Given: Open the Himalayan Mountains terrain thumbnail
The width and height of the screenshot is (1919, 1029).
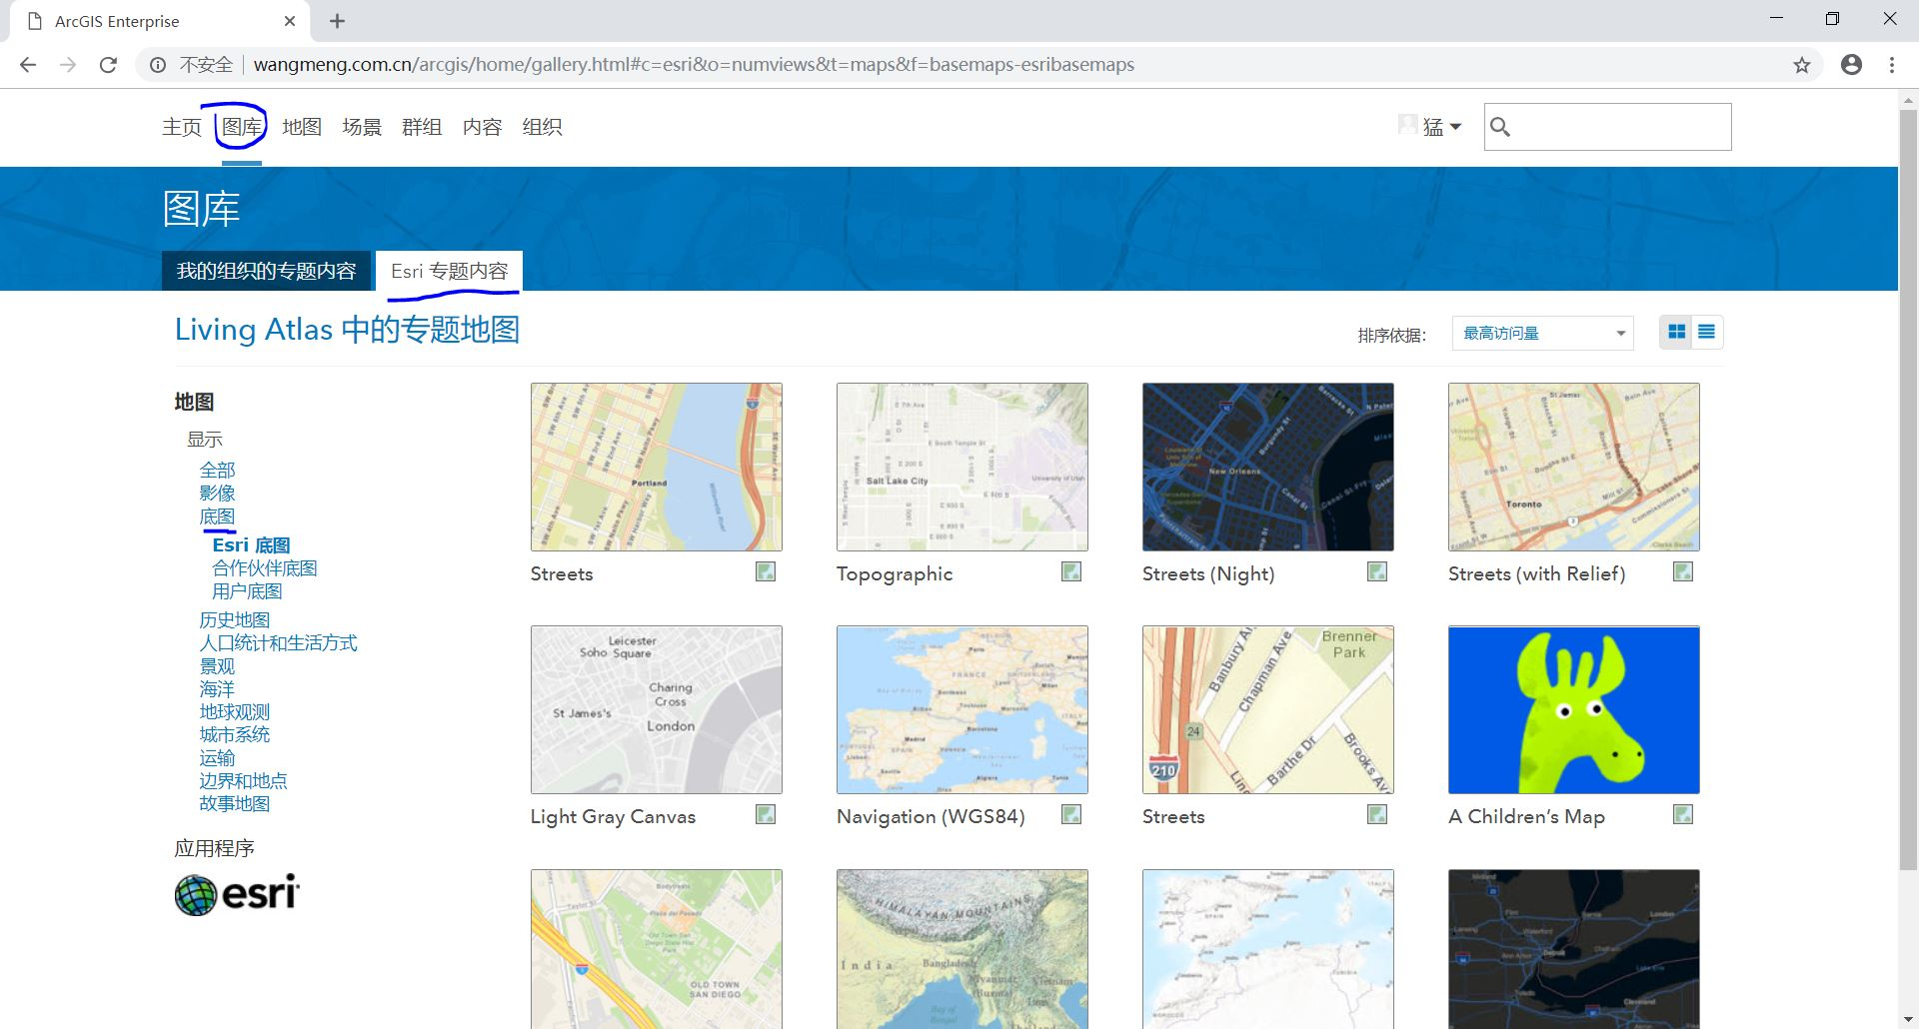Looking at the screenshot, I should pos(962,949).
